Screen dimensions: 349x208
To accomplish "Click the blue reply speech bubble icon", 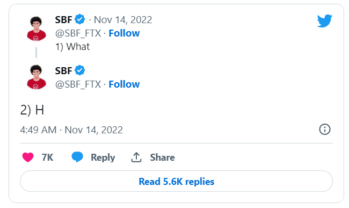I will [x=77, y=157].
